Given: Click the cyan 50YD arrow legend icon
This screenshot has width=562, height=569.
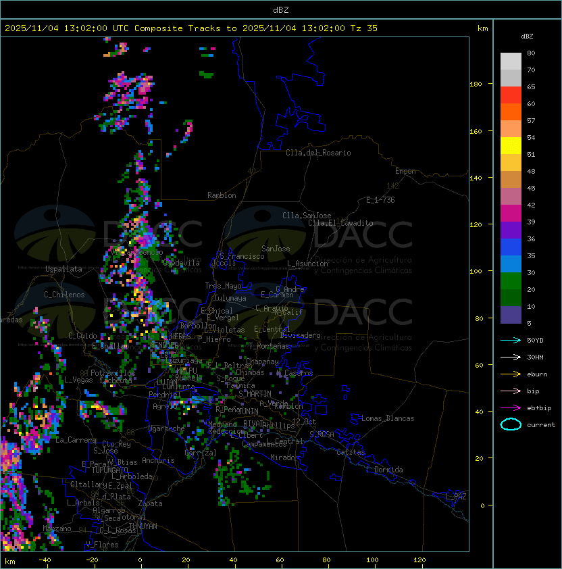Looking at the screenshot, I should (x=511, y=340).
